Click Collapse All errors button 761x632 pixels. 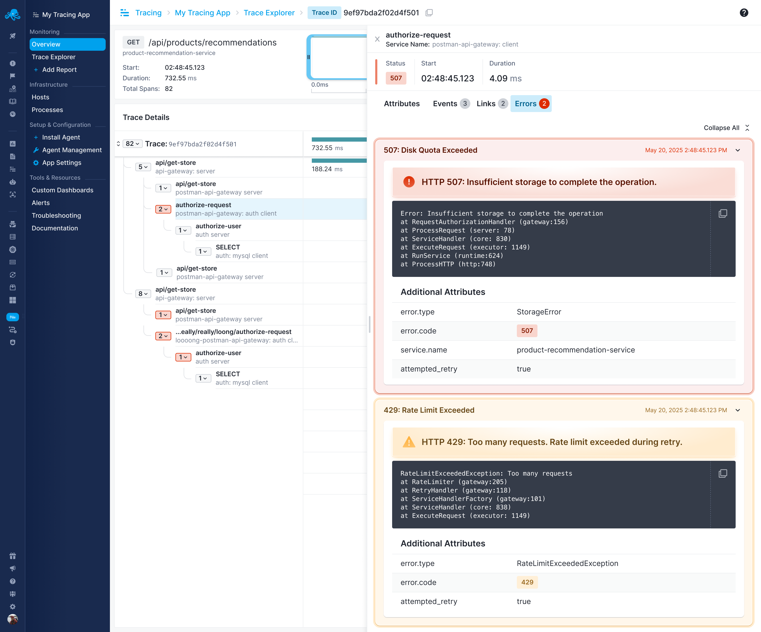(x=727, y=128)
